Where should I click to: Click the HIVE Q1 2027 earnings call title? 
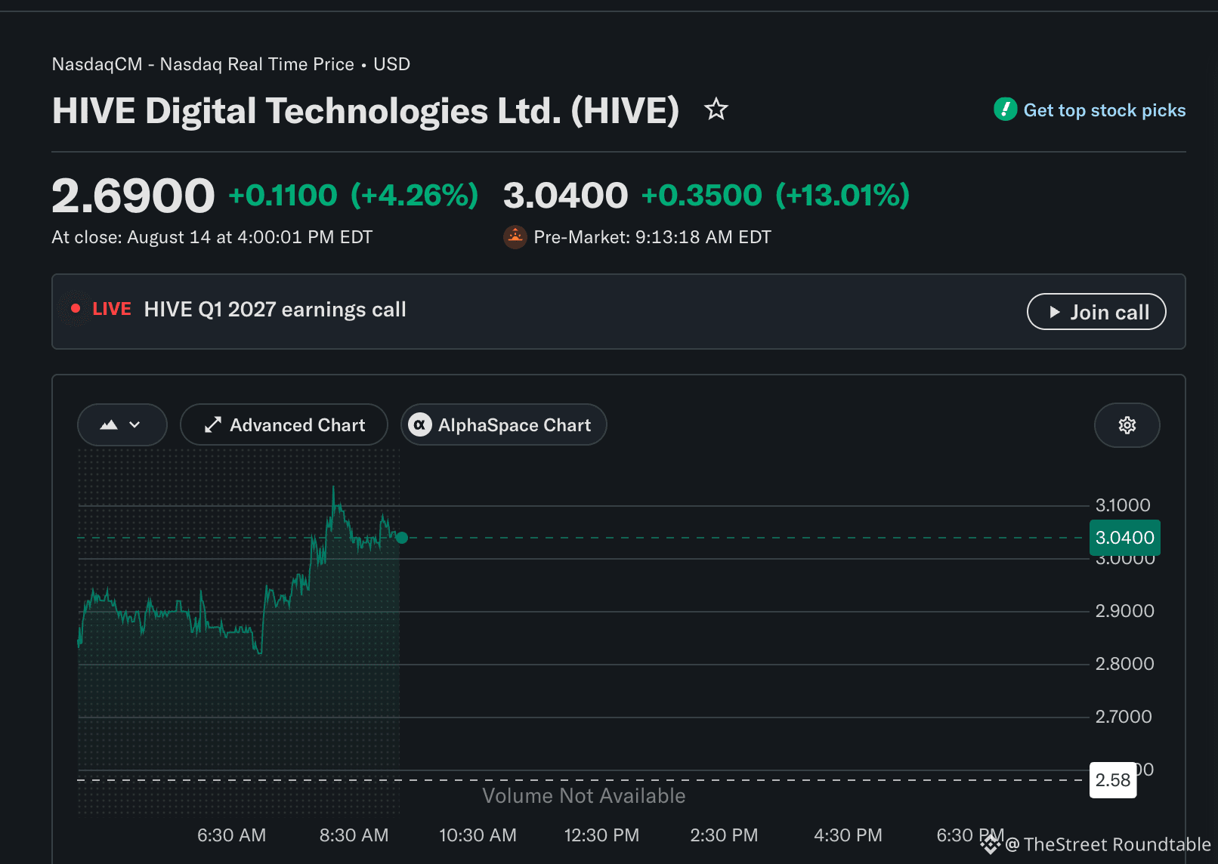[x=275, y=310]
